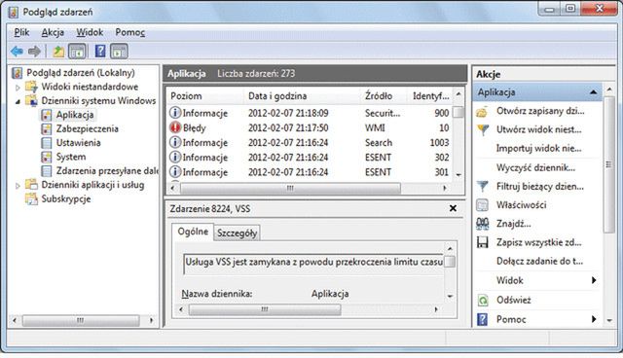Click the open-folder icon for Otwórz zapisany dziennik
This screenshot has width=623, height=358.
pyautogui.click(x=482, y=112)
